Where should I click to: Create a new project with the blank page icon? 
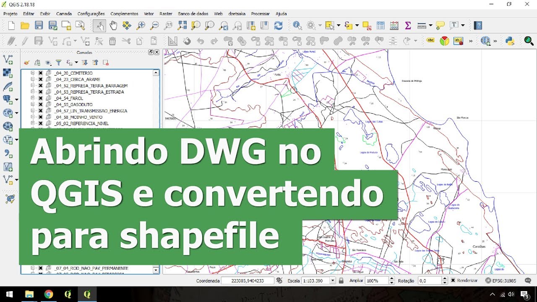click(11, 26)
